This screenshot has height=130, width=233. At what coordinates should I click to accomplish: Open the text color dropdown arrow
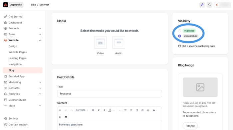pos(114,110)
